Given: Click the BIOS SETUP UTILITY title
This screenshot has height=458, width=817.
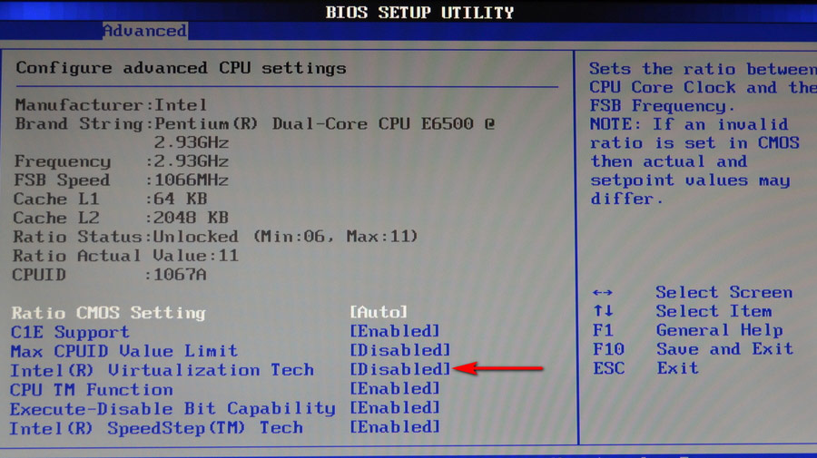Looking at the screenshot, I should click(420, 12).
